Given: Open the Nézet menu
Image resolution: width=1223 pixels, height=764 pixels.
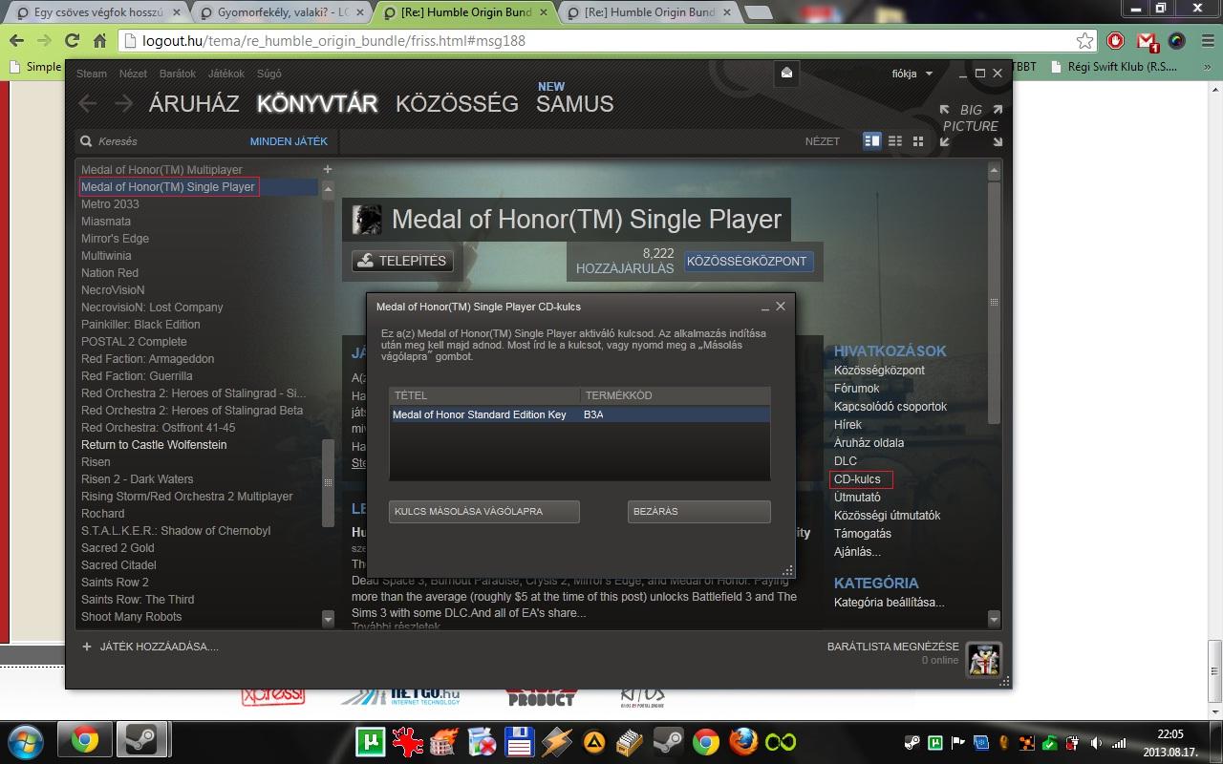Looking at the screenshot, I should point(133,74).
